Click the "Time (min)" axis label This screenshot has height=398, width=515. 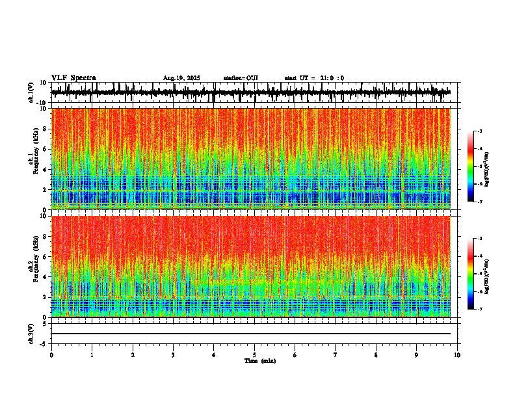coord(260,361)
